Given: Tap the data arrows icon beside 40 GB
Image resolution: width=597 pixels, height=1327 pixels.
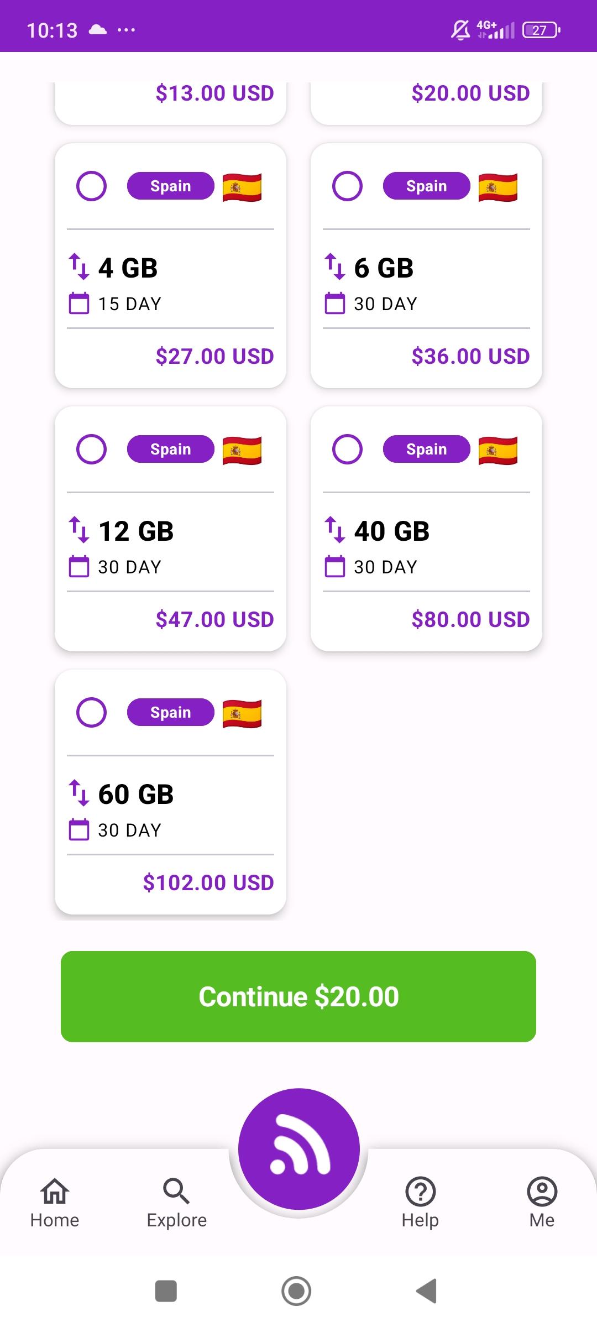Looking at the screenshot, I should pos(335,530).
